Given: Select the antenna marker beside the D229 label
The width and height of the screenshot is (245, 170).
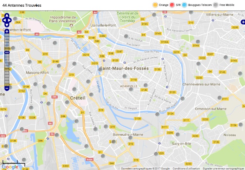Looking at the screenshot, I should pyautogui.click(x=156, y=154).
